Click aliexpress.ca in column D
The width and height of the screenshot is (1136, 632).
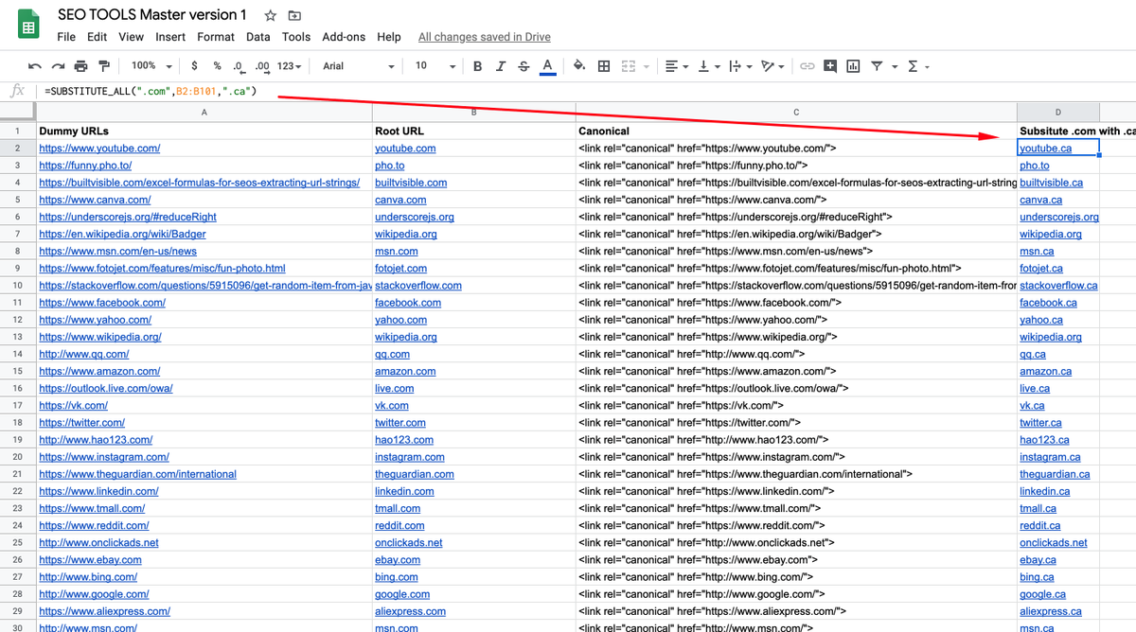coord(1051,611)
